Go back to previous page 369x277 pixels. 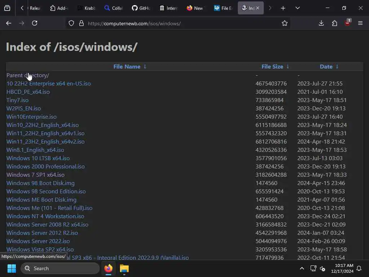tap(9, 23)
